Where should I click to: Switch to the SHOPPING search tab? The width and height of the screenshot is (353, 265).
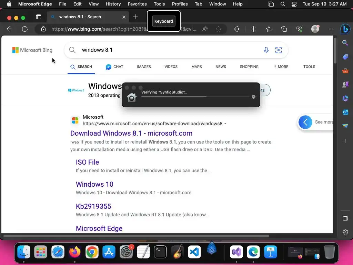(x=249, y=67)
